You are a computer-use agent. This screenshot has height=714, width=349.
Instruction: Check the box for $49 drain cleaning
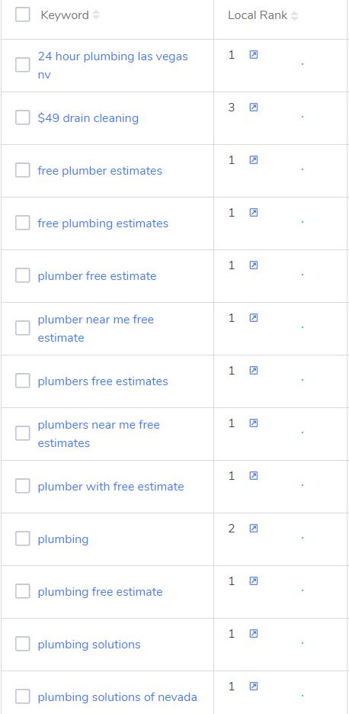click(x=23, y=117)
